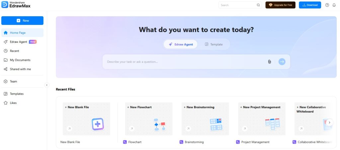The image size is (340, 150).
Task: Click the Download button
Action: (310, 5)
